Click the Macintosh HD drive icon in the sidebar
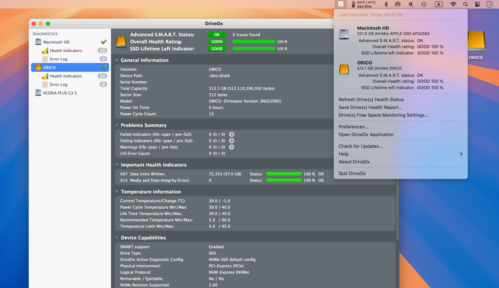 coord(38,42)
